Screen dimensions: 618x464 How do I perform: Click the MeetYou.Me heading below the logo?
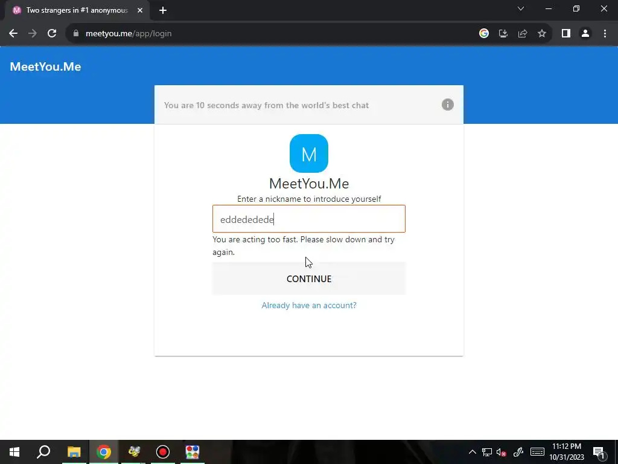(x=309, y=184)
